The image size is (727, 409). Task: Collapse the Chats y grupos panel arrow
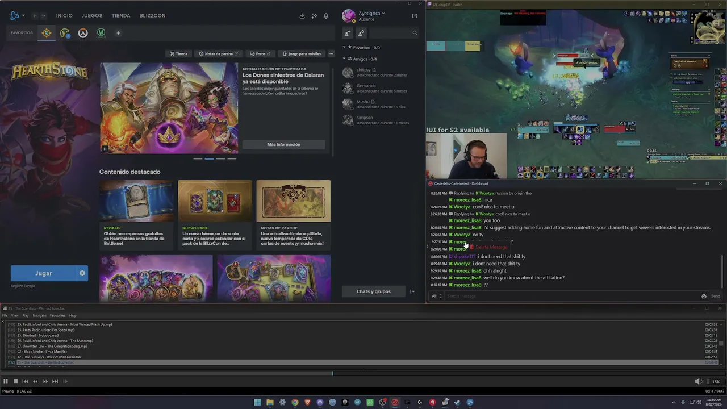[412, 291]
